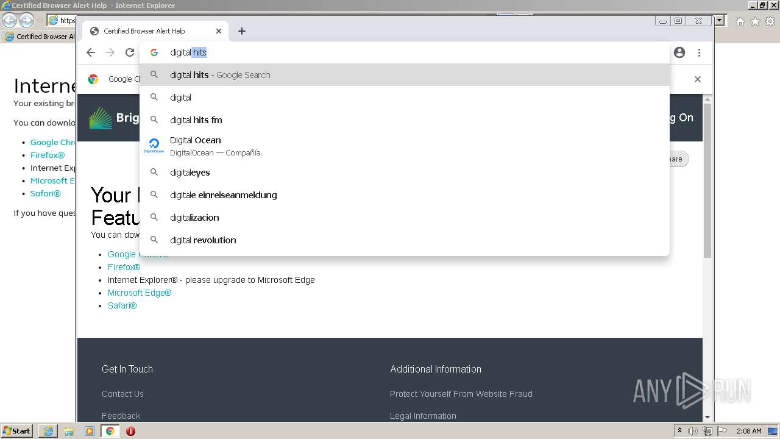This screenshot has width=780, height=439.
Task: Click Internet Explorer's back button
Action: tap(9, 20)
